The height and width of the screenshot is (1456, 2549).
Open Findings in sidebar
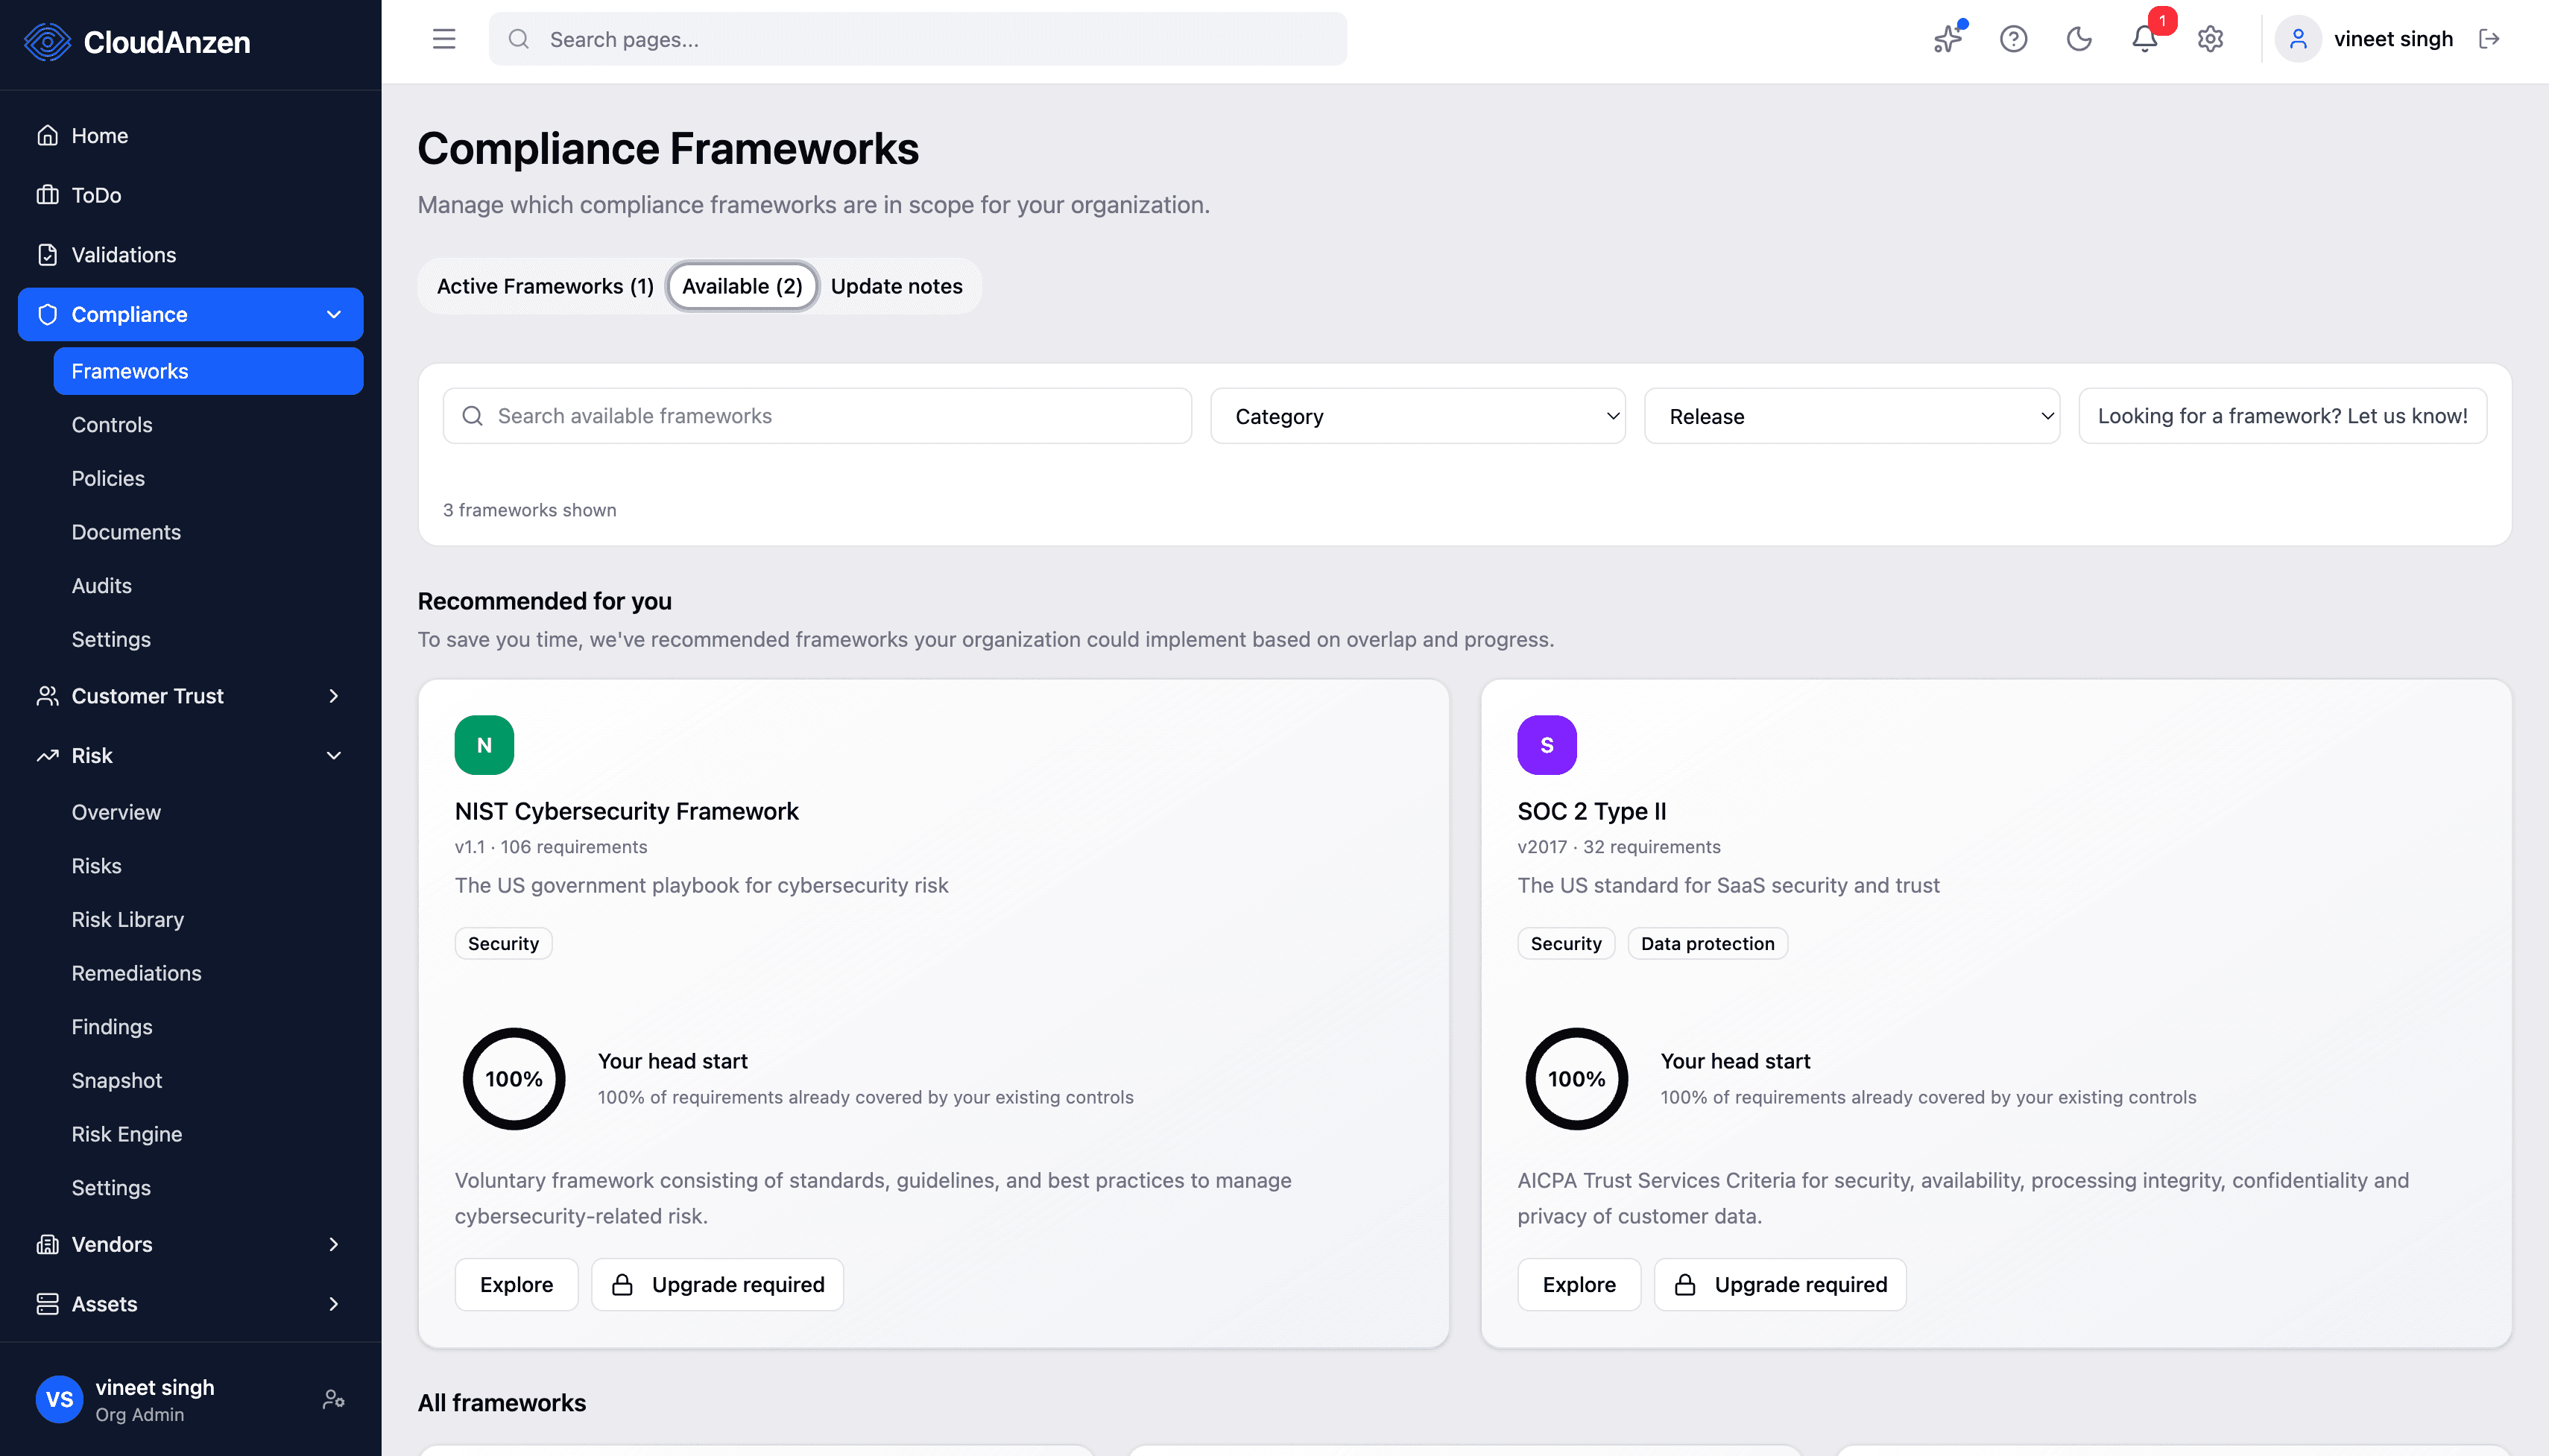click(111, 1027)
